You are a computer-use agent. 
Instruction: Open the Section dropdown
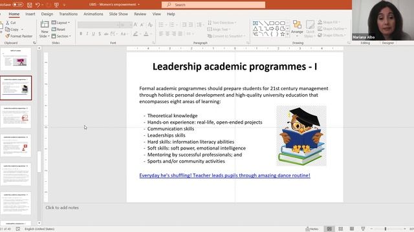click(x=61, y=36)
